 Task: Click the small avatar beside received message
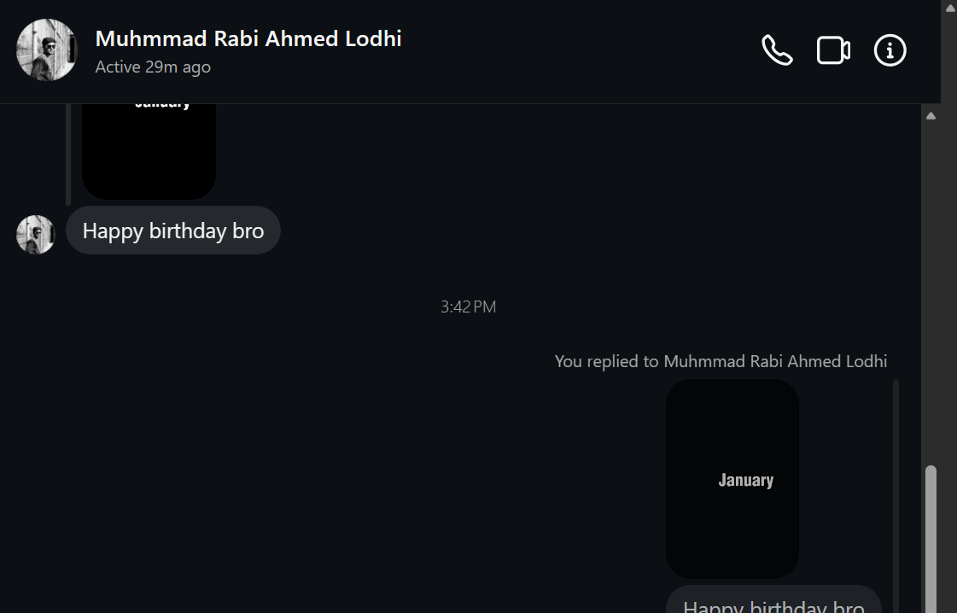[x=36, y=234]
